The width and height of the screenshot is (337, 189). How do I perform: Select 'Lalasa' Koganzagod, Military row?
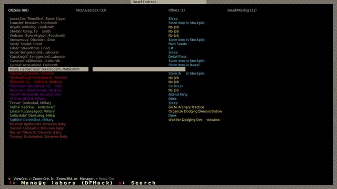click(x=32, y=111)
